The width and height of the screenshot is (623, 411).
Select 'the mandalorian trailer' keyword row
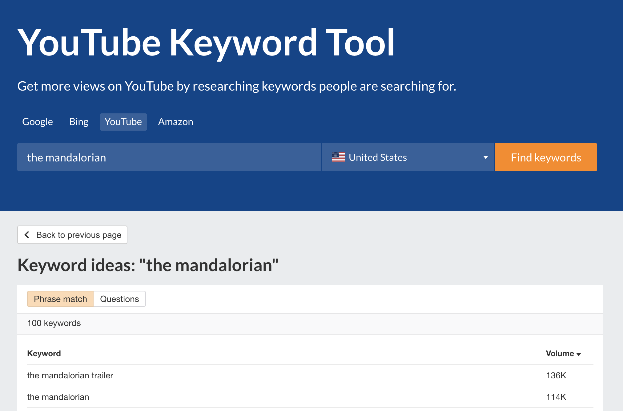310,375
